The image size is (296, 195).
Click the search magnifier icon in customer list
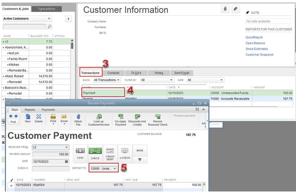coord(49,27)
